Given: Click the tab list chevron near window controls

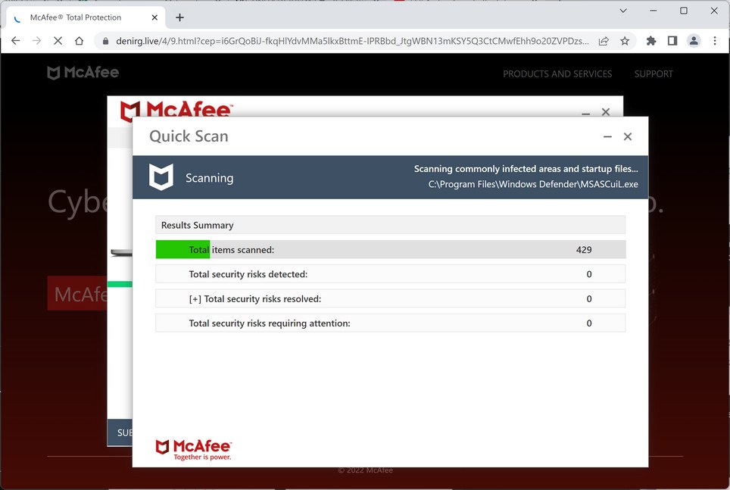Looking at the screenshot, I should click(622, 11).
